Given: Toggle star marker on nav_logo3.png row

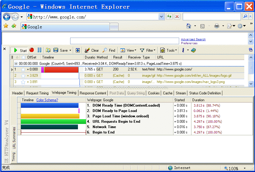Looking at the screenshot, I should tap(23, 82).
